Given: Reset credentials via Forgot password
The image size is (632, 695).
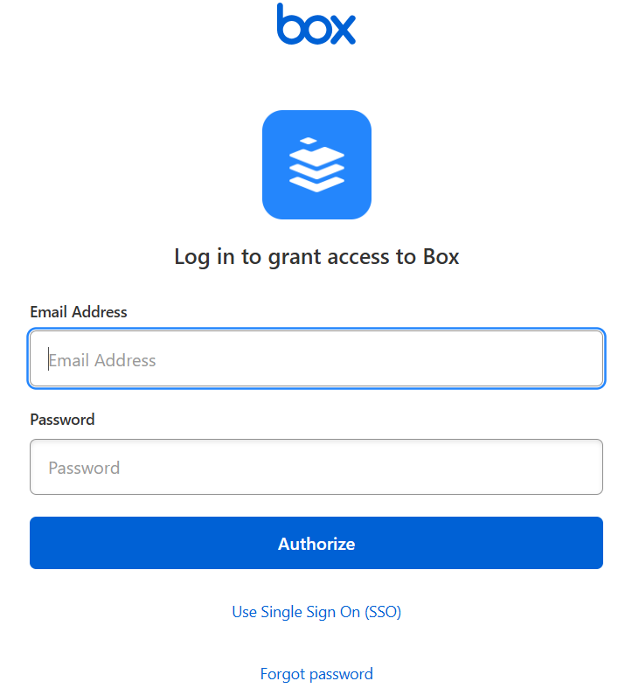Looking at the screenshot, I should (x=316, y=674).
